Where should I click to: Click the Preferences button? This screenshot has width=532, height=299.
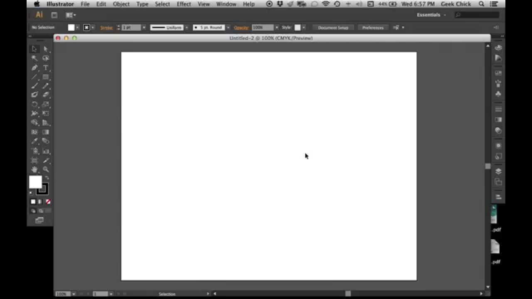(373, 27)
